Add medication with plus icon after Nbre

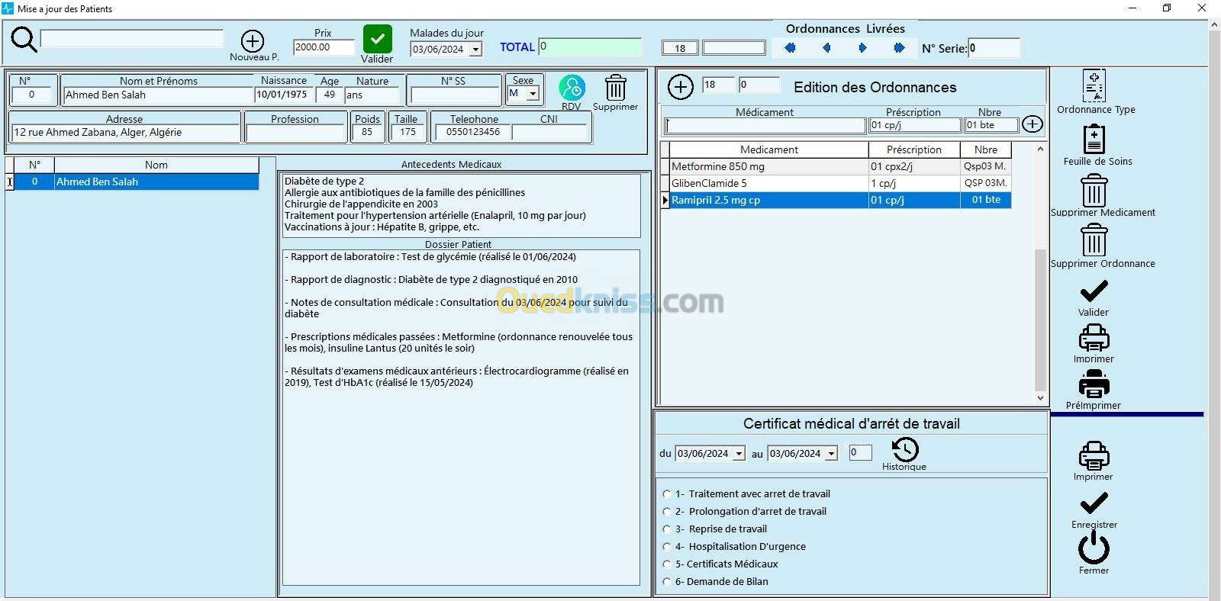click(1032, 124)
